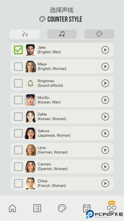The width and height of the screenshot is (124, 221).
Task: Preview the Sakura Japanese voice
Action: point(105,133)
